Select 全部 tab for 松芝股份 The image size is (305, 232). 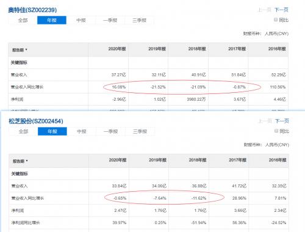coord(23,131)
